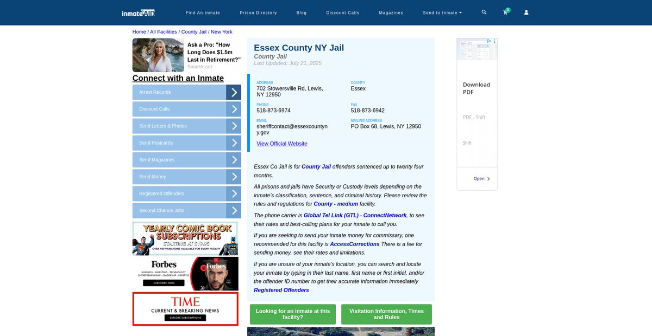Click arrow icon beside Registered Offenders
652x336 pixels.
(x=234, y=193)
